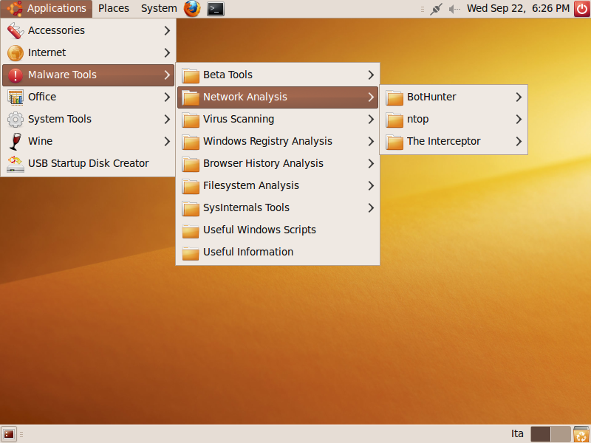Open the Places menu
The width and height of the screenshot is (591, 443).
(x=114, y=8)
